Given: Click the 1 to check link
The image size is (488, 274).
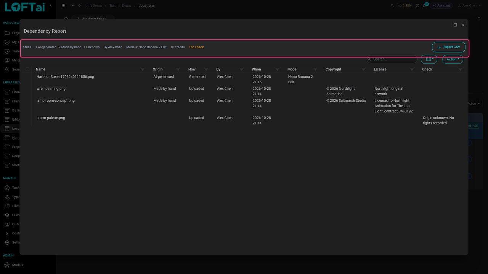Looking at the screenshot, I should pos(196,47).
